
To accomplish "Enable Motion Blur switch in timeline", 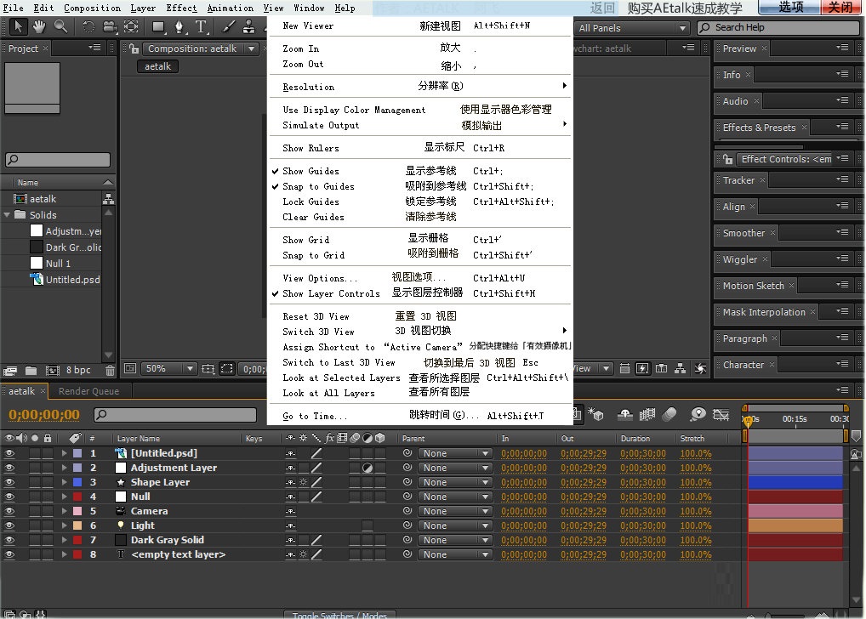I will (669, 415).
